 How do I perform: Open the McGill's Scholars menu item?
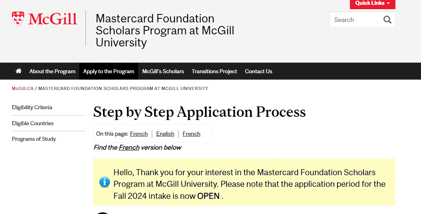pos(163,71)
